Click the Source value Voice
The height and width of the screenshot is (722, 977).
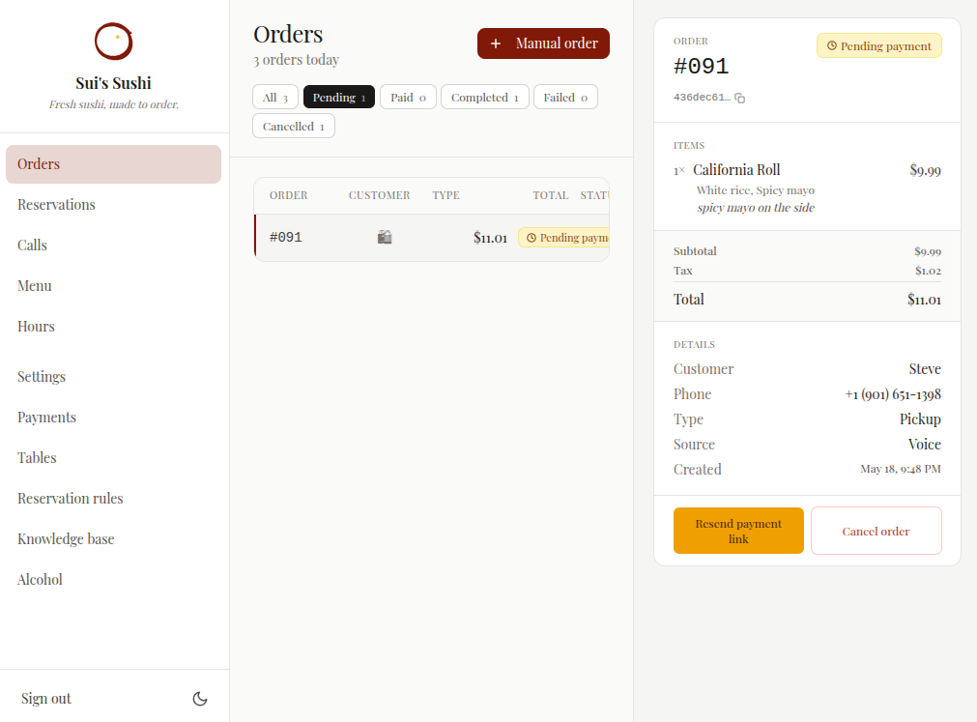(x=925, y=445)
